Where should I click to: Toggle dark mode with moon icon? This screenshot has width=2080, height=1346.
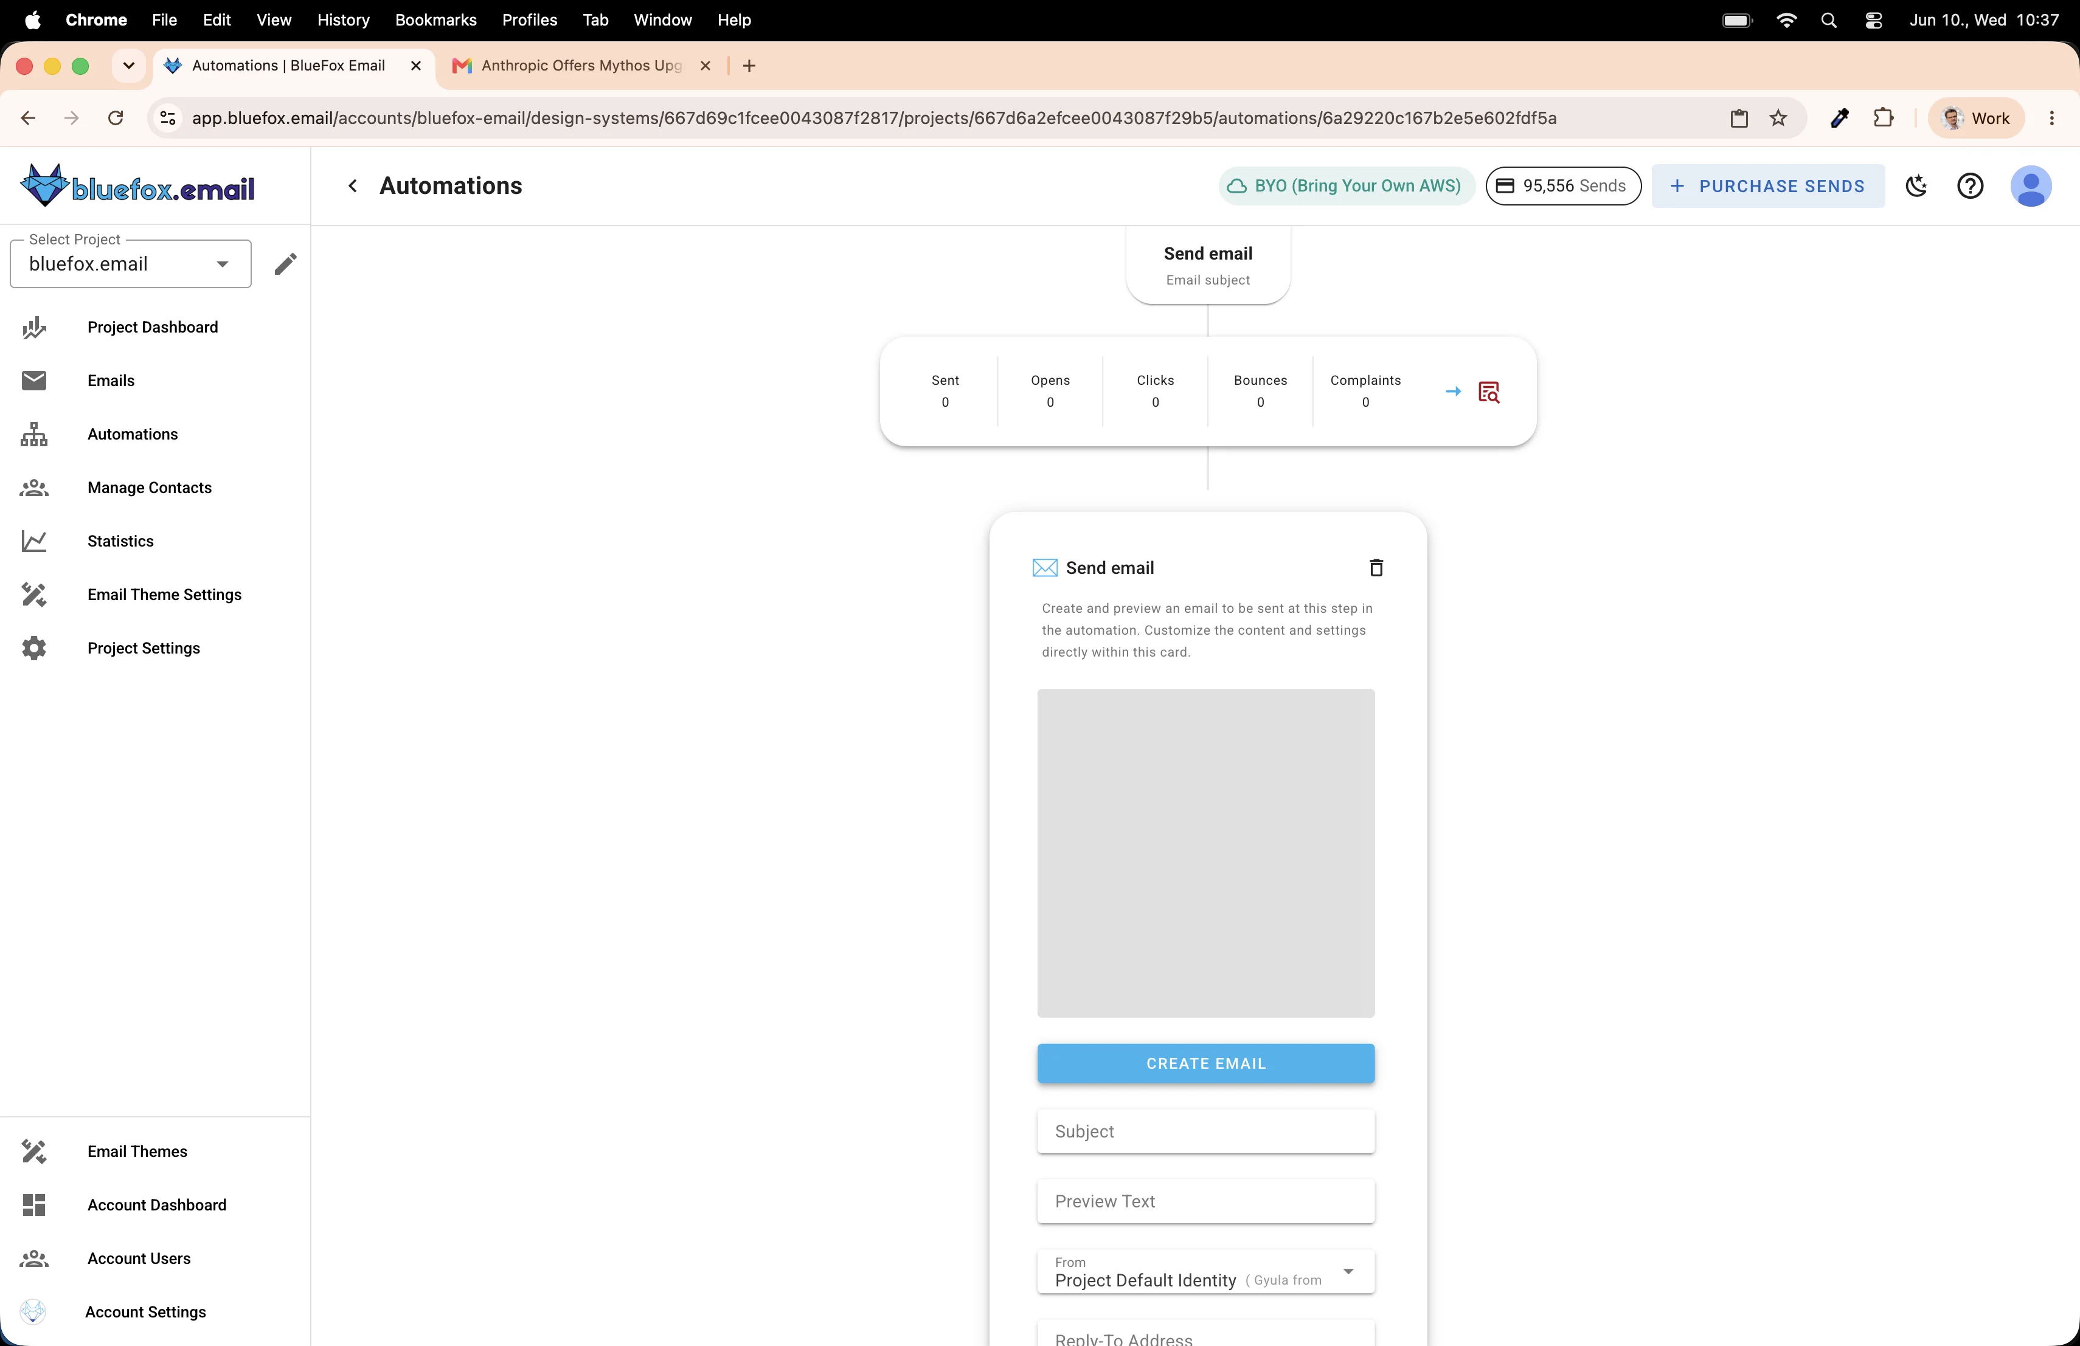click(1916, 186)
